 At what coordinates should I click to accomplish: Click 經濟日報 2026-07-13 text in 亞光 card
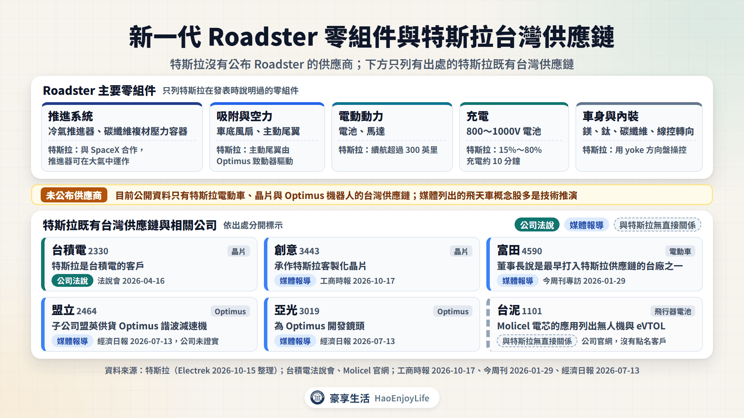357,341
